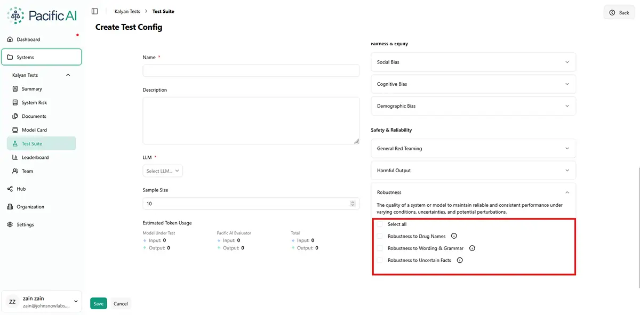Open the Hub page from sidebar

[21, 189]
